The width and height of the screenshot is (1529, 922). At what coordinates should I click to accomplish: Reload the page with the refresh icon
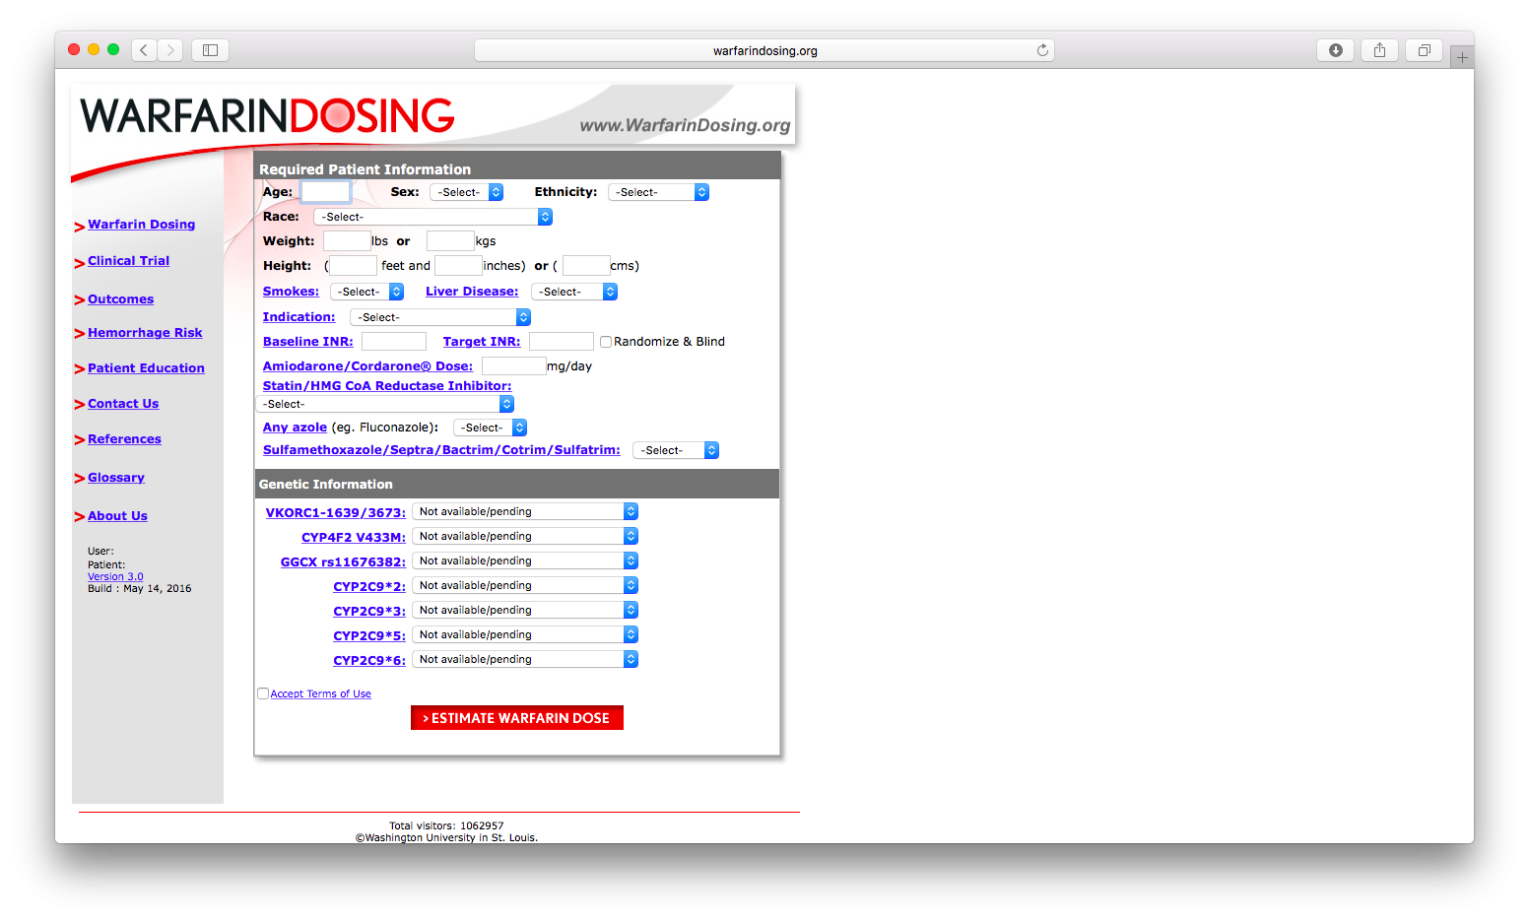pos(1042,50)
